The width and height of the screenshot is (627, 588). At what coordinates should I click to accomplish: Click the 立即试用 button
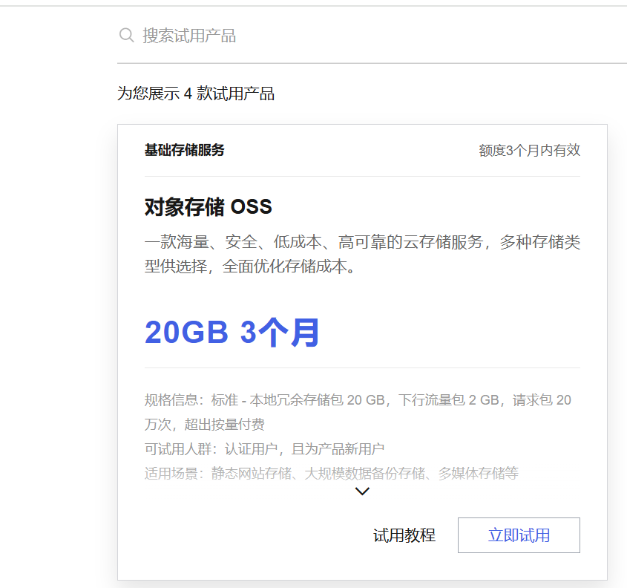click(x=519, y=535)
